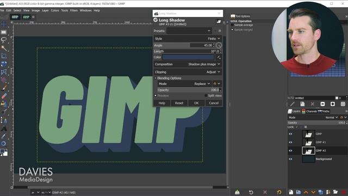Screen dimensions: 348x196
Task: Select the Crop tool
Action: pos(4,56)
